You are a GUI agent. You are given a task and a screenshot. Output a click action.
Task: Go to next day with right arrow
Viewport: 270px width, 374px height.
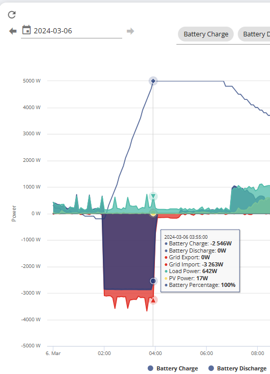[130, 31]
